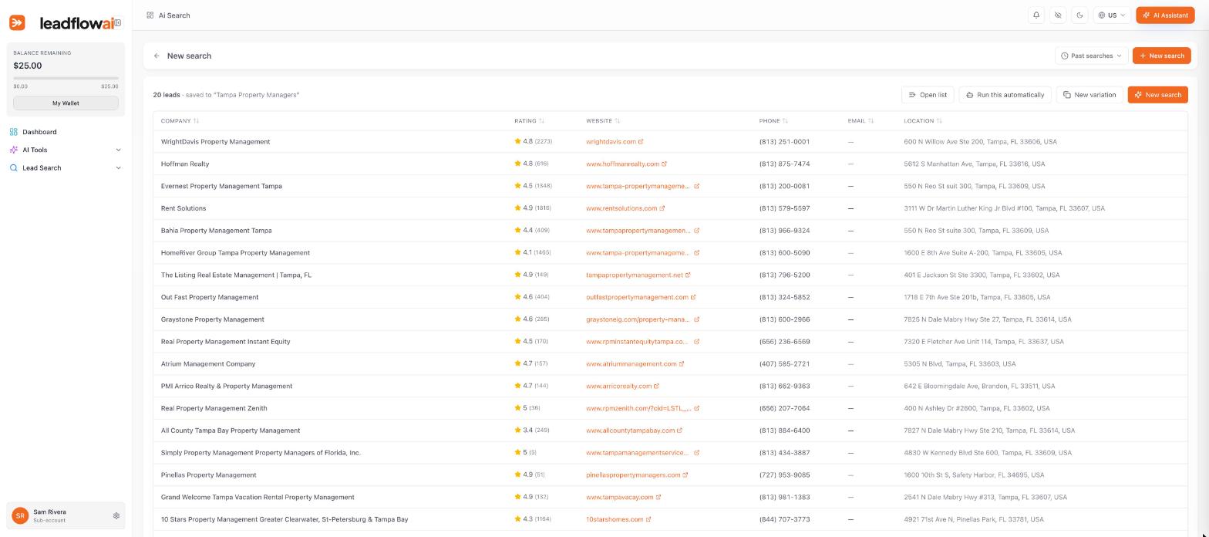
Task: Open www.atriummanagement.com link
Action: pos(635,364)
